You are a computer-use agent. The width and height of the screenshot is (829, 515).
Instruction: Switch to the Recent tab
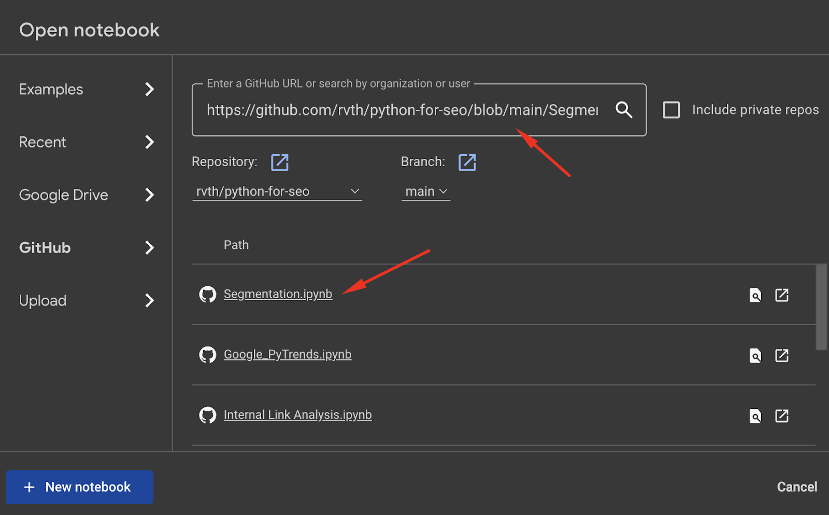[x=42, y=142]
